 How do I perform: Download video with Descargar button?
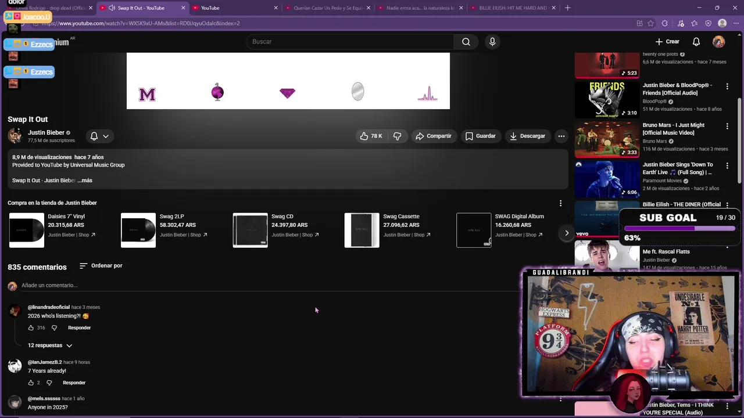coord(528,136)
